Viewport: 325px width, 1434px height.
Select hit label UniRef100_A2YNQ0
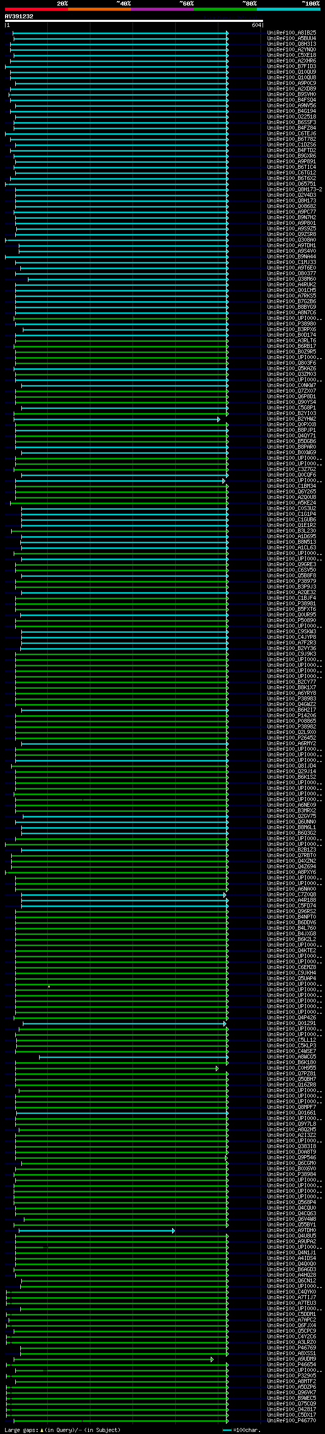(291, 49)
